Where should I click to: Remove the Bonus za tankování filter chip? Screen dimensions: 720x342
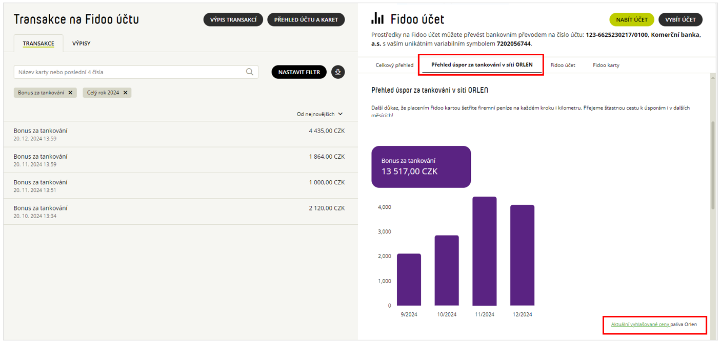[70, 93]
